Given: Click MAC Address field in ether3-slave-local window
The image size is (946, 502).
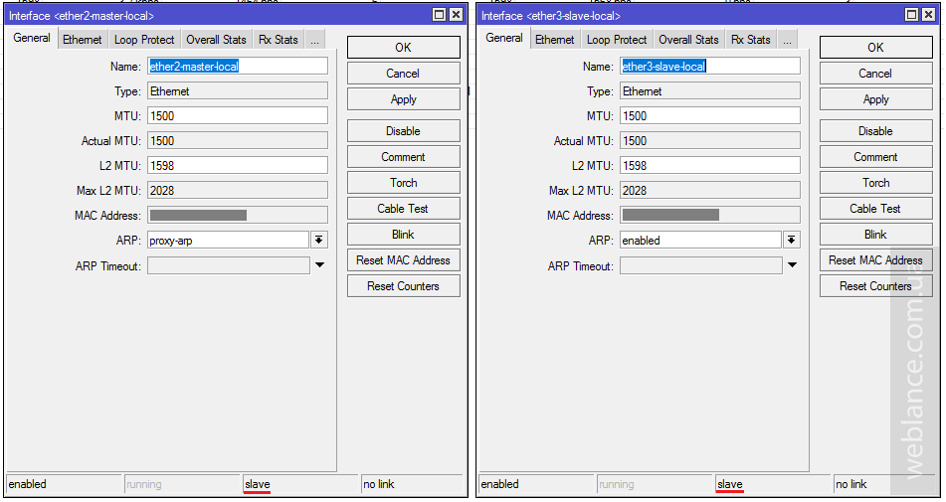Looking at the screenshot, I should (x=710, y=215).
